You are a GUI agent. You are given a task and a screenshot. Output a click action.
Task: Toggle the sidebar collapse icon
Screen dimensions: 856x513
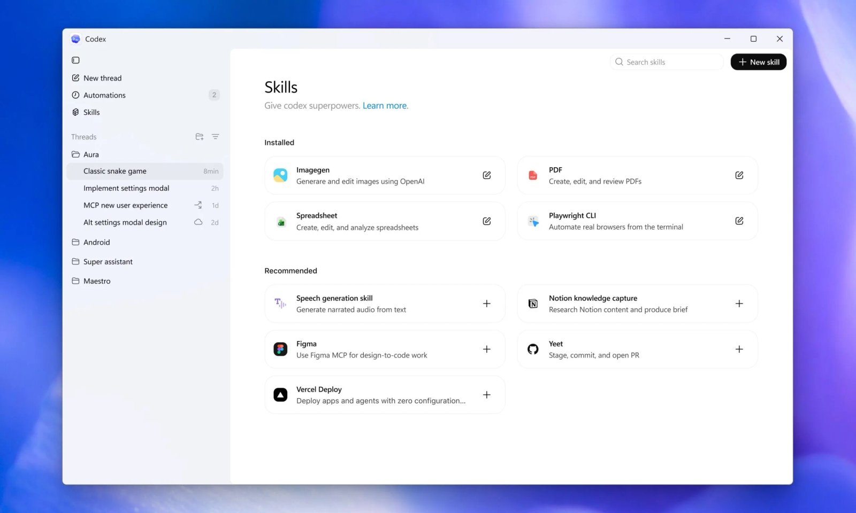pos(75,60)
